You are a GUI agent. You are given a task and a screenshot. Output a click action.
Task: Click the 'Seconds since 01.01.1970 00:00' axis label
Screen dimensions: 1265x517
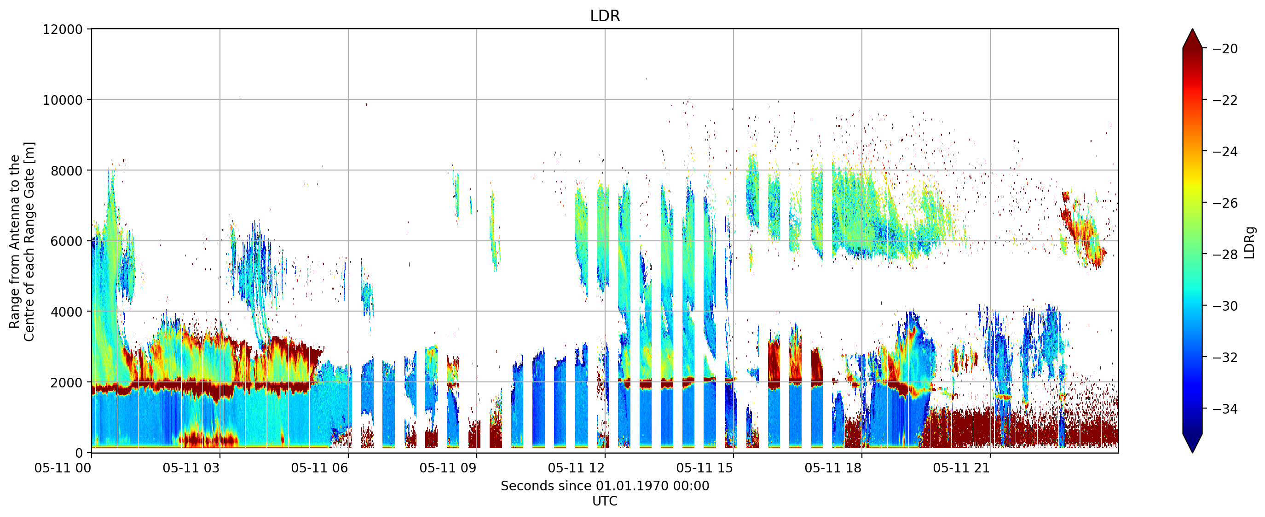click(x=605, y=486)
